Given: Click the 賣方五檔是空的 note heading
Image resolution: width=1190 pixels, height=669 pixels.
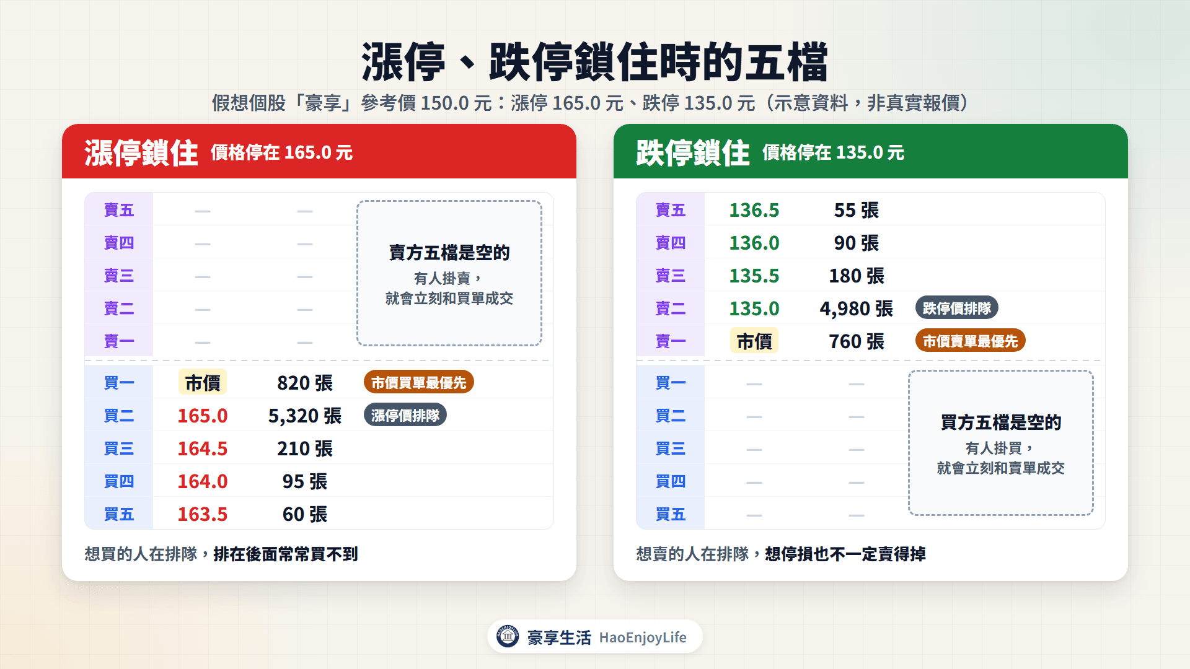Looking at the screenshot, I should pyautogui.click(x=449, y=253).
